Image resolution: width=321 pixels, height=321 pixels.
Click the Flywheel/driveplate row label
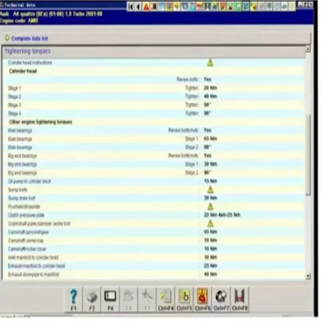(24, 207)
